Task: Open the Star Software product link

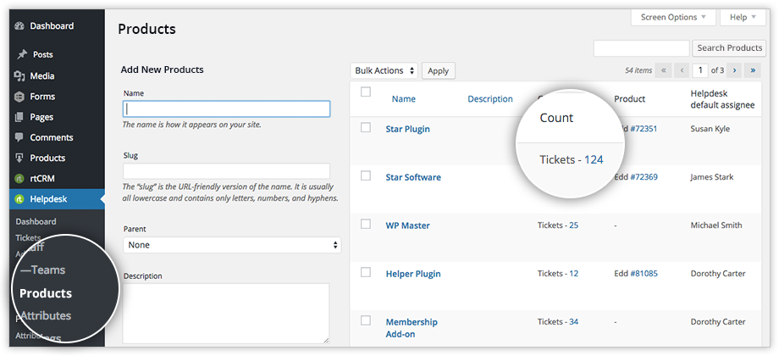Action: coord(413,177)
